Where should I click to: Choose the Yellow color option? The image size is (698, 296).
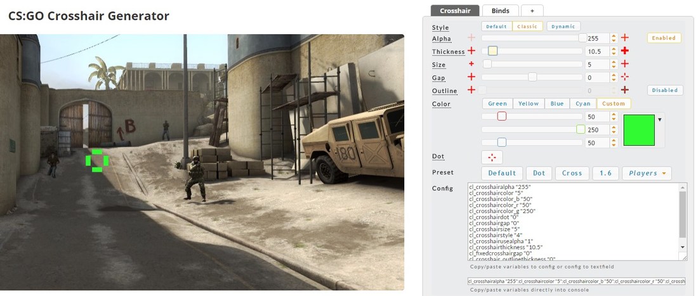point(529,103)
